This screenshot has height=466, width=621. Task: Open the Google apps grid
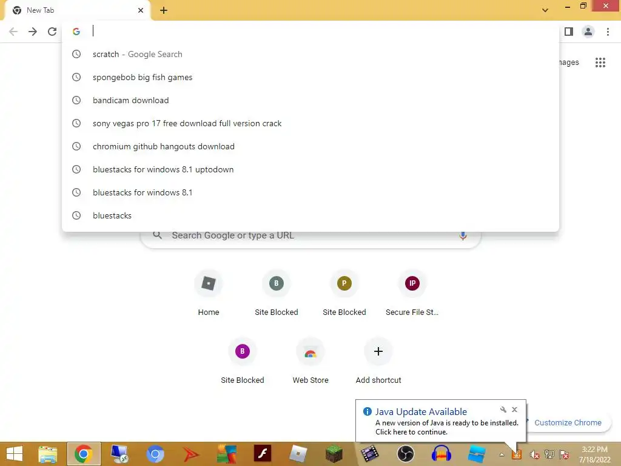600,62
